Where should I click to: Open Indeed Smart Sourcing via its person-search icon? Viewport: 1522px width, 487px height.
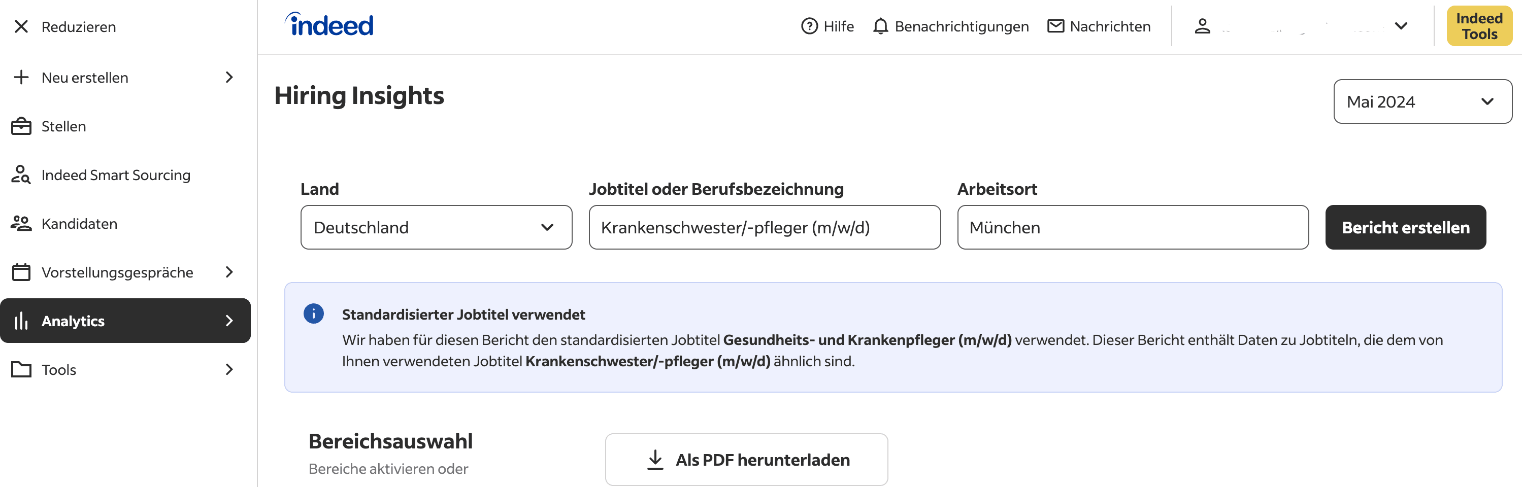[x=21, y=175]
